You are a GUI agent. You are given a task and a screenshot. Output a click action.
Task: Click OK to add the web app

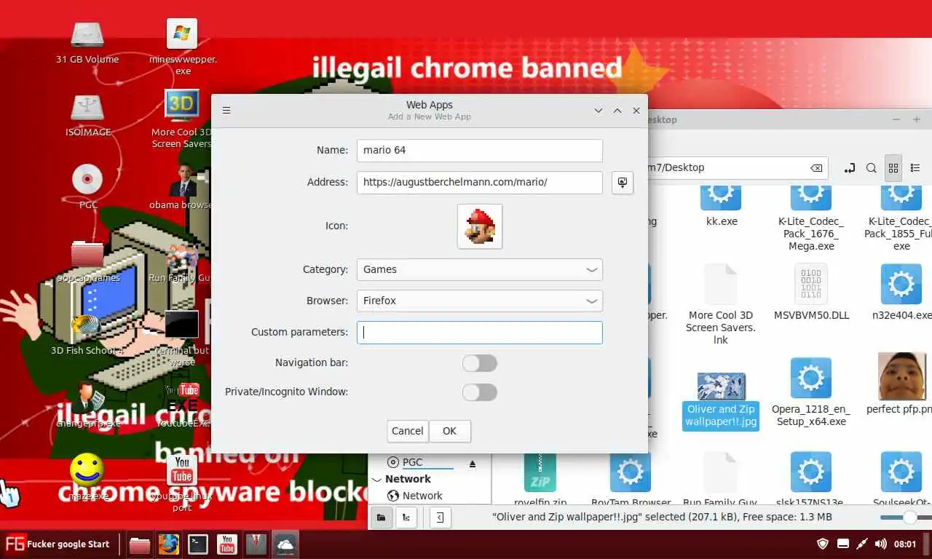pos(449,431)
